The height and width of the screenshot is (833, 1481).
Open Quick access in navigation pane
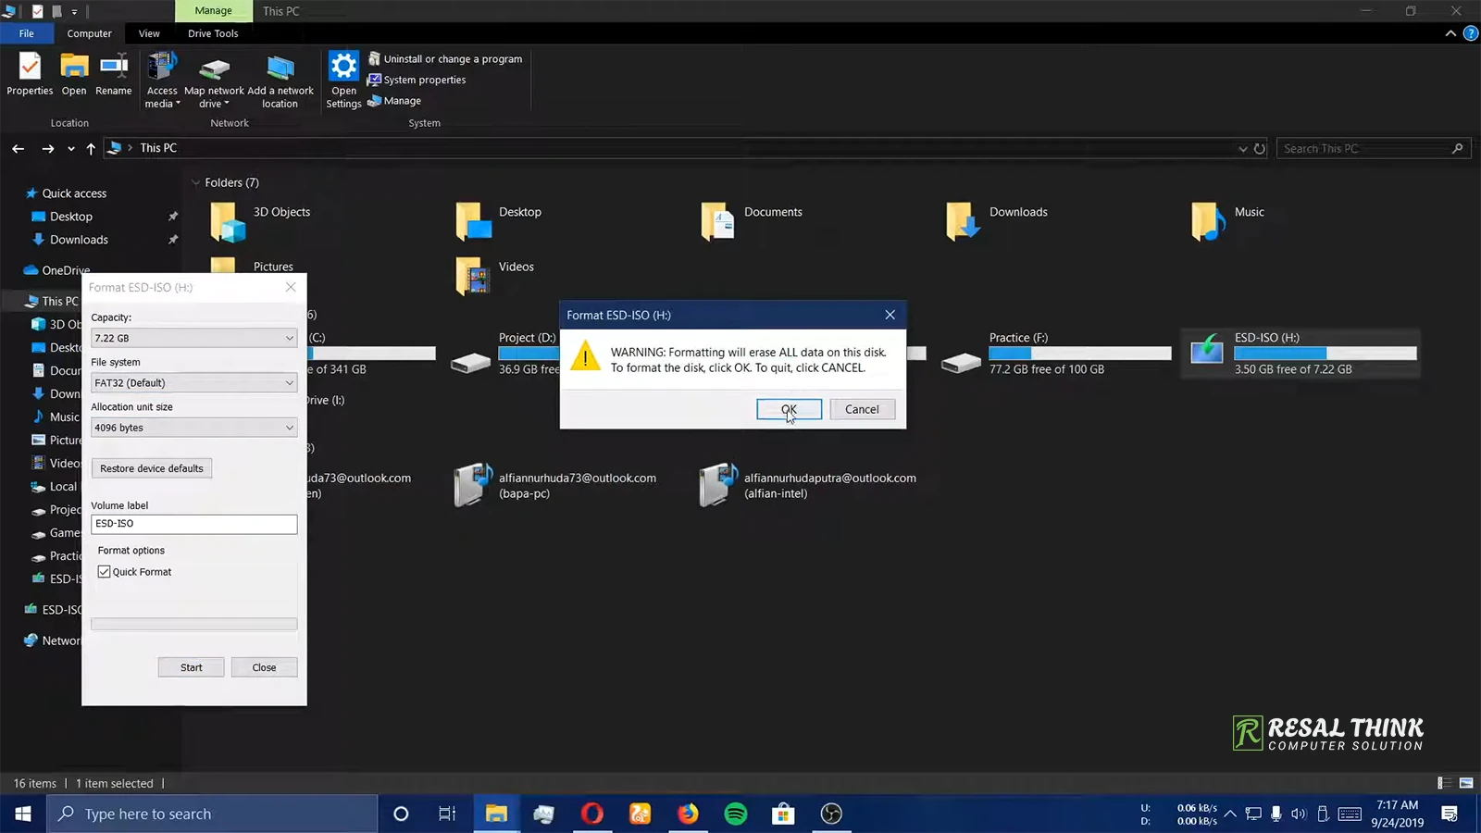pyautogui.click(x=74, y=193)
